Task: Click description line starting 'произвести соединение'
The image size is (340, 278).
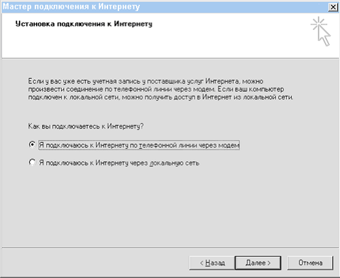Action: 156,89
